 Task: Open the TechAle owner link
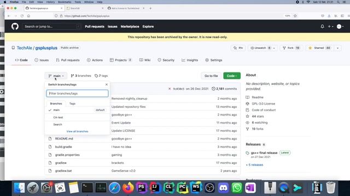[x=24, y=48]
